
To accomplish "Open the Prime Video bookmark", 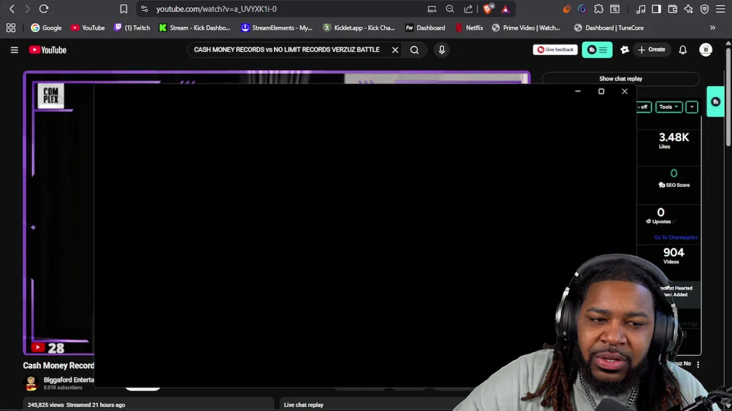I will tap(526, 27).
